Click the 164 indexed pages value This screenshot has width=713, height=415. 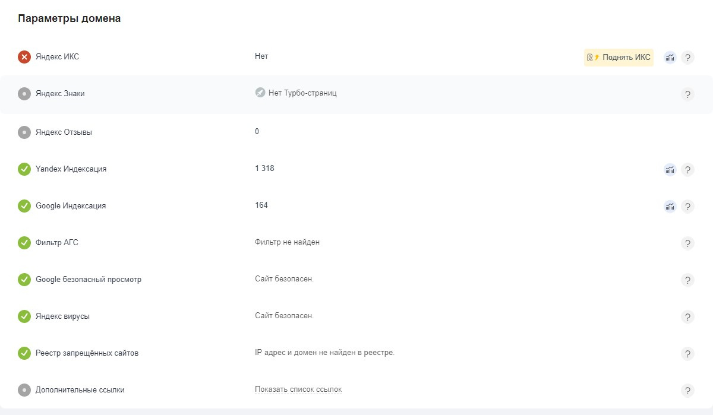261,205
